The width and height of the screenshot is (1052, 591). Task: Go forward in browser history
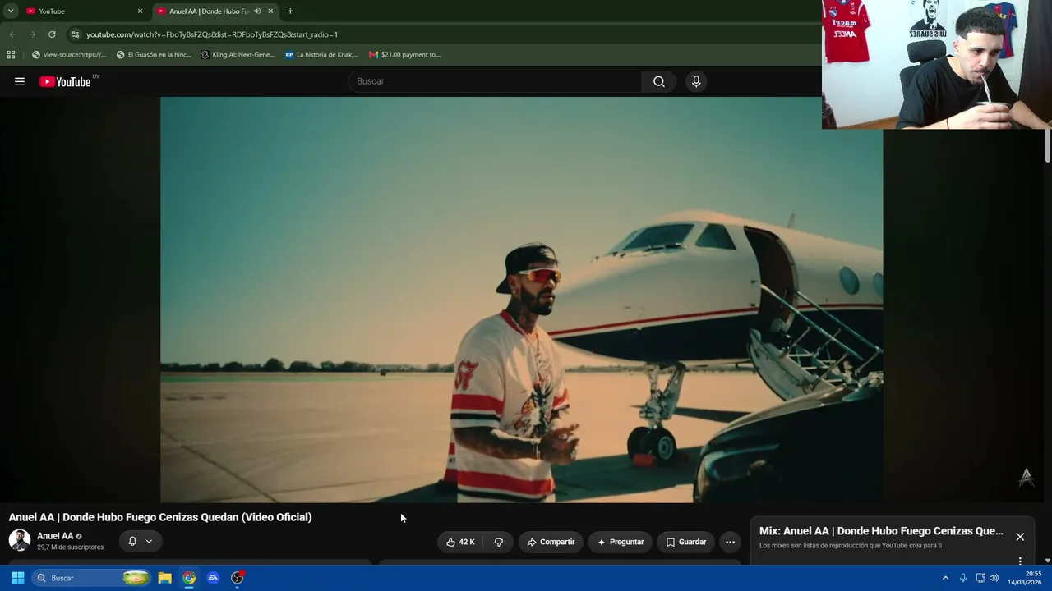click(x=32, y=34)
